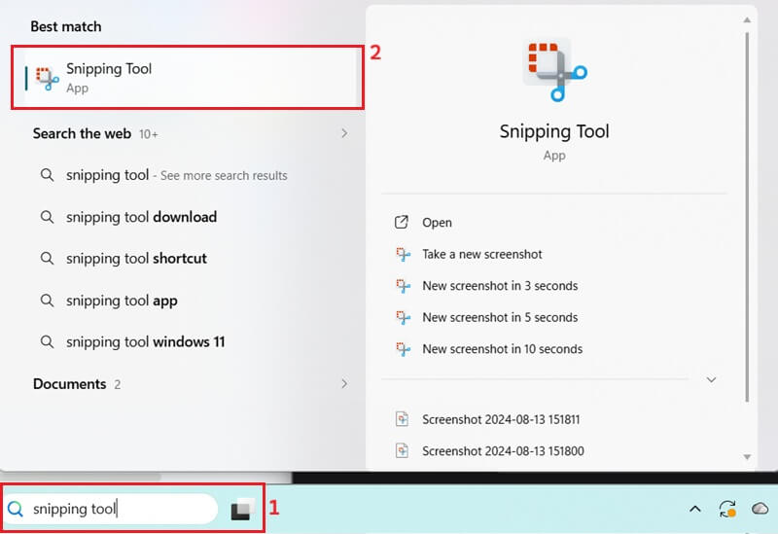The height and width of the screenshot is (534, 778).
Task: Select 'snipping tool shortcut' suggestion
Action: coord(136,259)
